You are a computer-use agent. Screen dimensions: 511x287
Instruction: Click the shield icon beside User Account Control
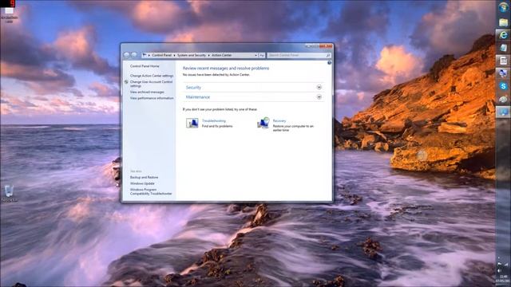126,82
